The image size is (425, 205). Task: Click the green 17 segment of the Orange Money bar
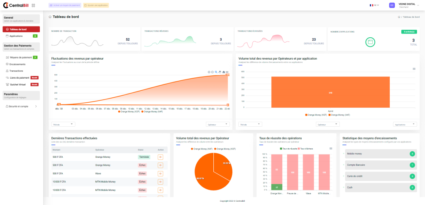point(276,187)
